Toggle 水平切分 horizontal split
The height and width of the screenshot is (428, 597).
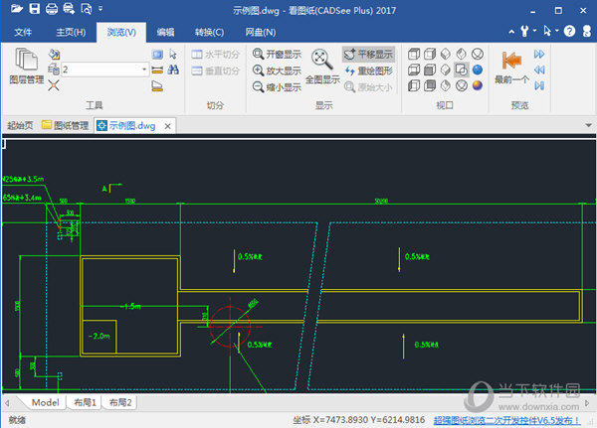216,55
